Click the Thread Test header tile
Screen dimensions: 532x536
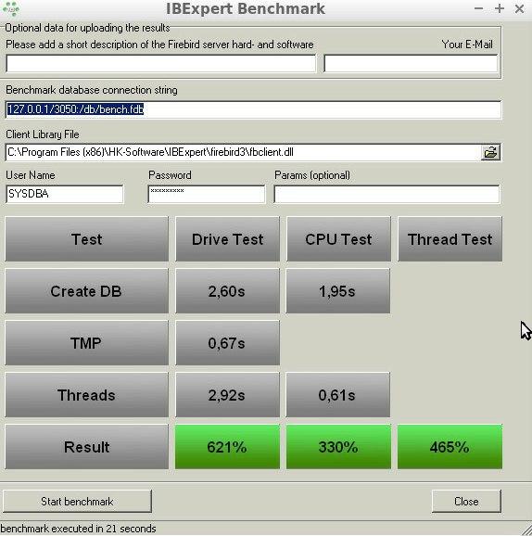[450, 239]
